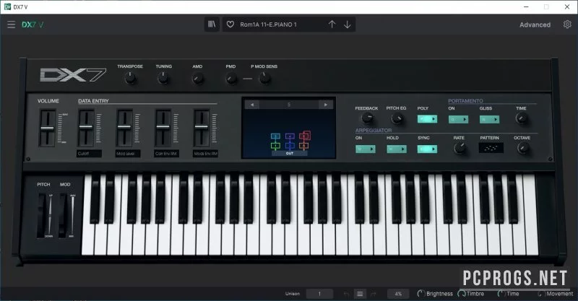Click the Feedback knob

(366, 118)
